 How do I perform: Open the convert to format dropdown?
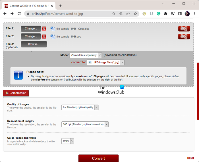106,63
